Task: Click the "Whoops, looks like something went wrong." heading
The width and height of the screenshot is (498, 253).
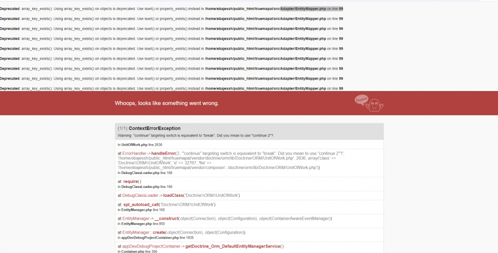Action: coord(167,103)
